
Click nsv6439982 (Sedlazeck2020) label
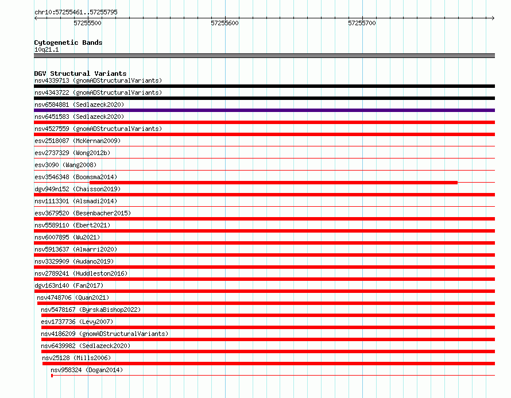coord(86,346)
